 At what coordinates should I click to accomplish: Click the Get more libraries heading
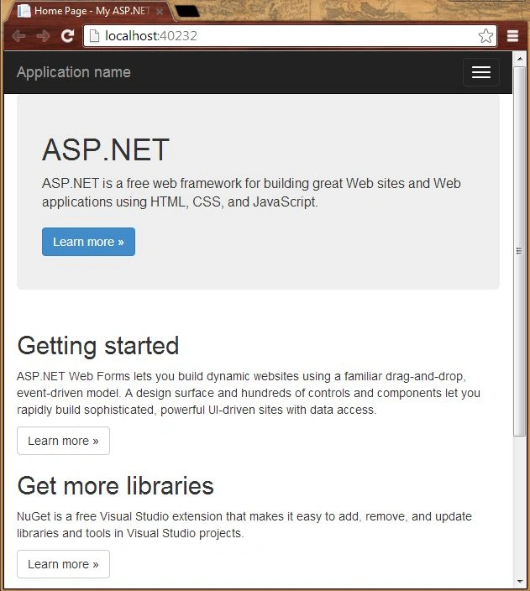coord(115,485)
